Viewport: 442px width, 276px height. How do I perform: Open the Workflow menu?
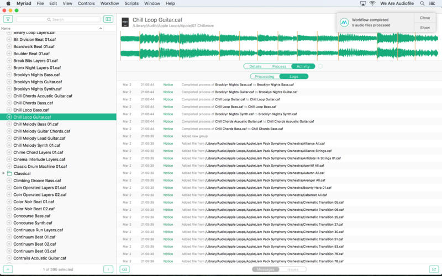(x=109, y=3)
